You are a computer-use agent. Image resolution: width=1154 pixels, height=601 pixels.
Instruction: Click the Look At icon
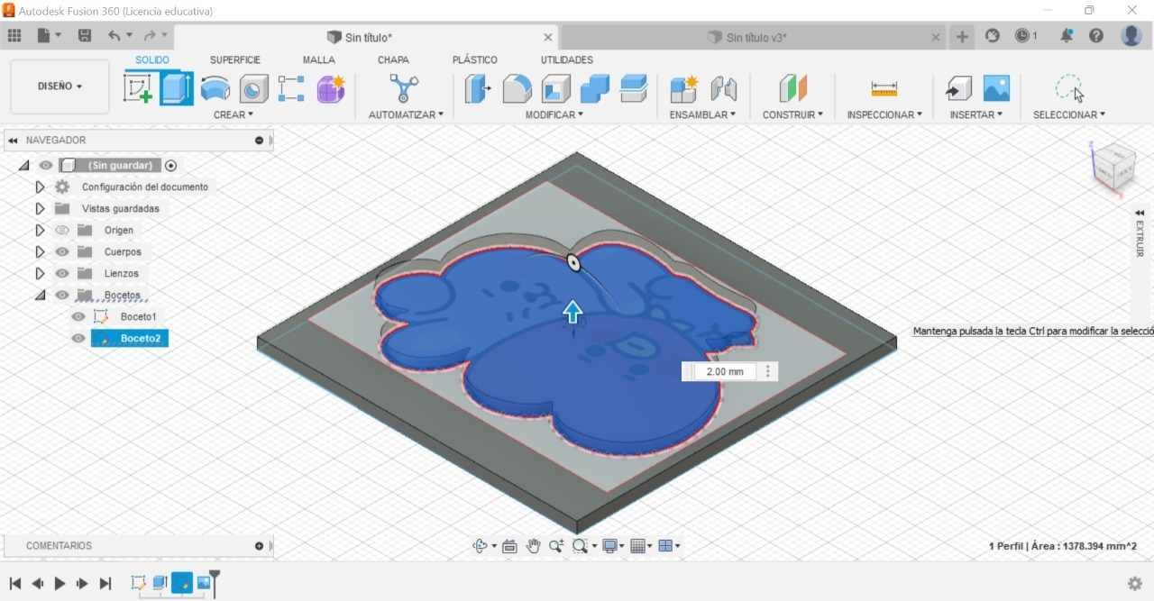509,546
